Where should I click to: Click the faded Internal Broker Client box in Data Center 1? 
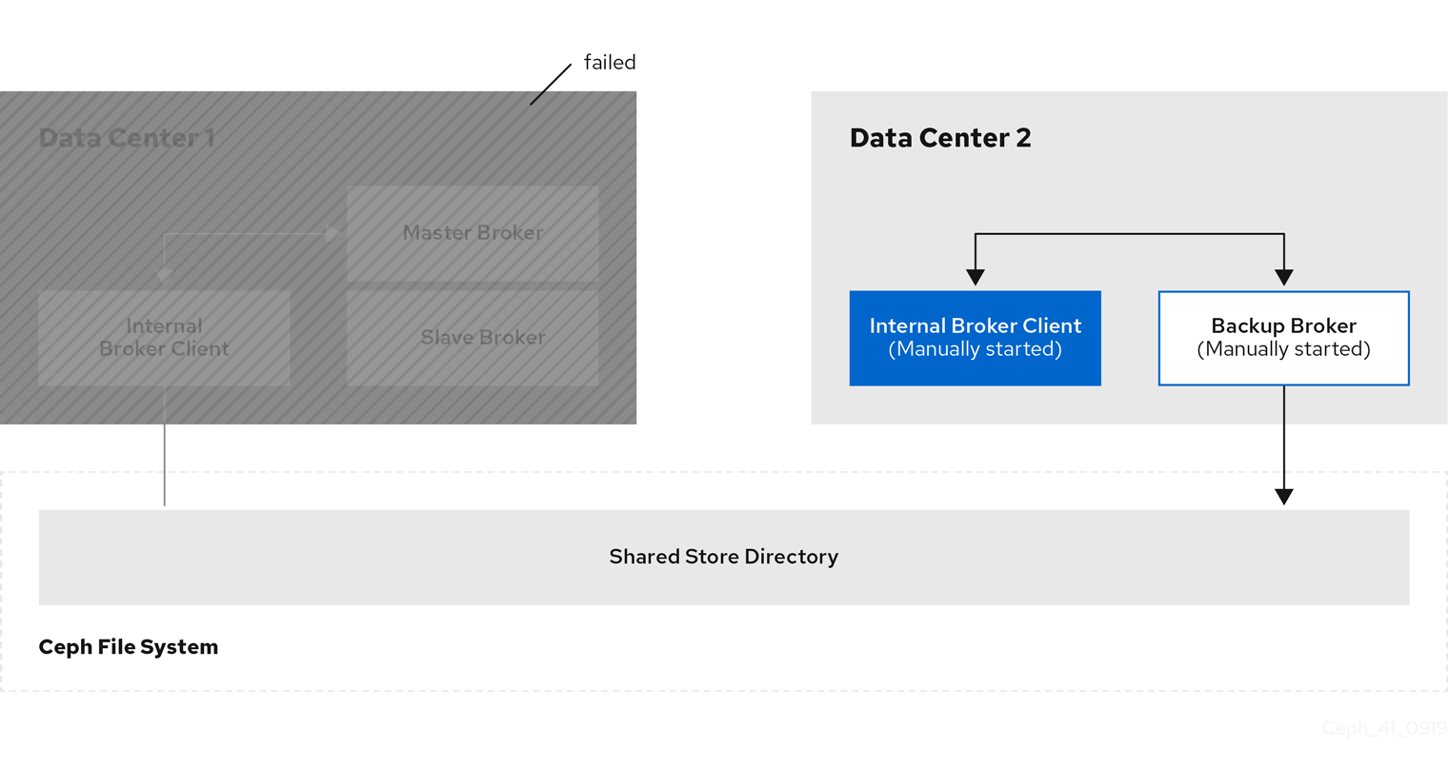pyautogui.click(x=164, y=338)
